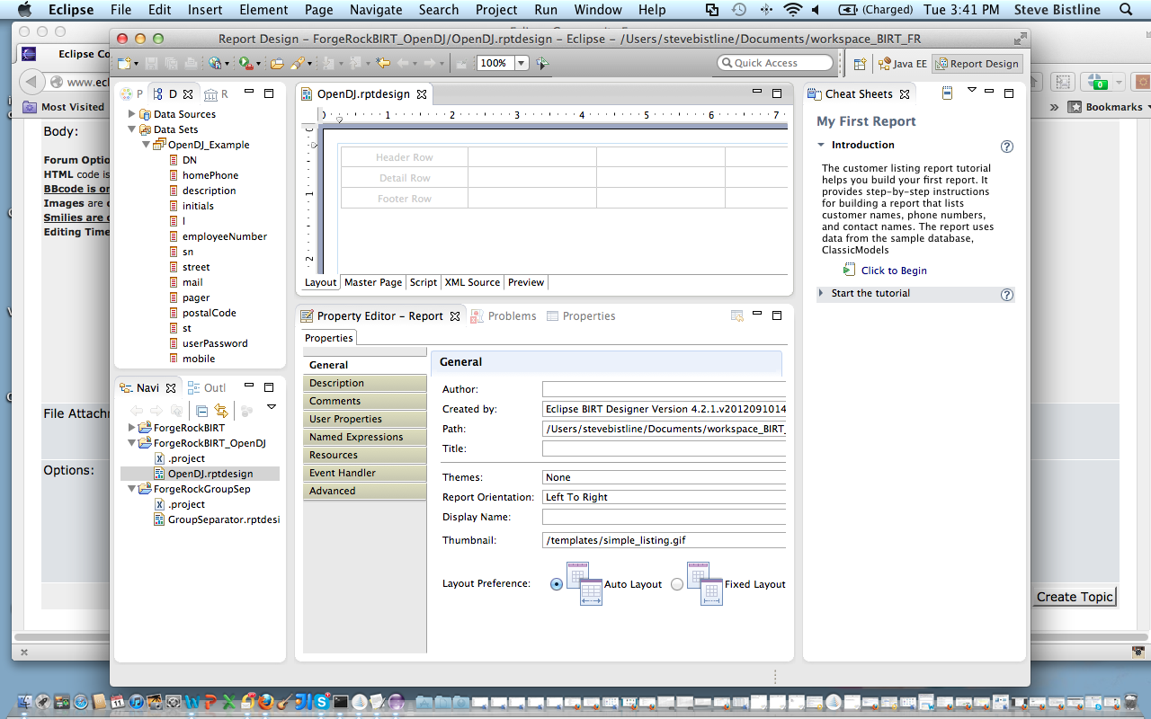This screenshot has height=719, width=1151.
Task: Open the Problems tab
Action: tap(504, 316)
